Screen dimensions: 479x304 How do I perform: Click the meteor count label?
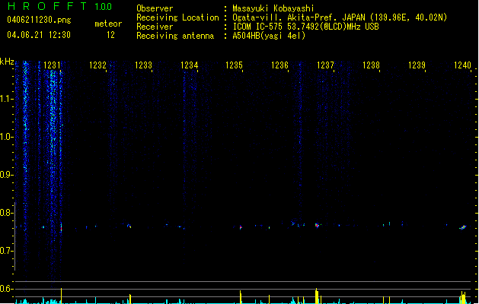click(108, 24)
